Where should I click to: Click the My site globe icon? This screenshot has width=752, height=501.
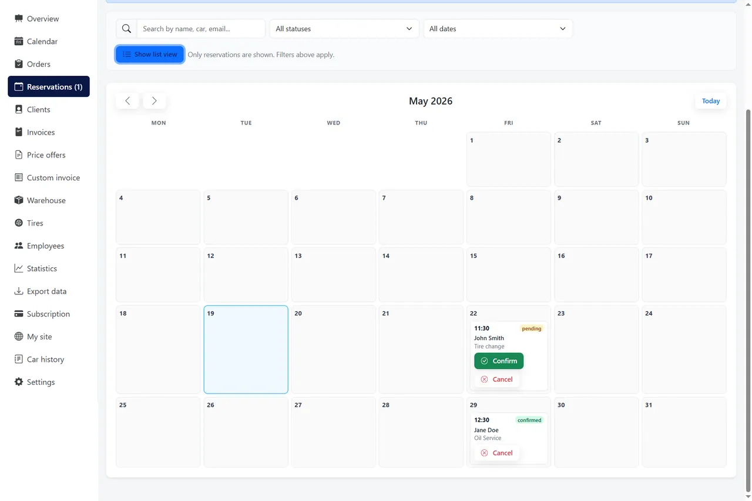pos(19,337)
